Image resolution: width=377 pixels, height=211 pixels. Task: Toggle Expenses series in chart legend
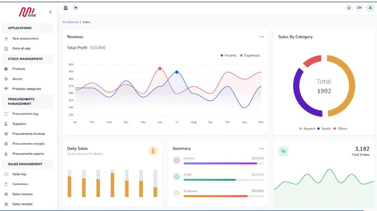pyautogui.click(x=250, y=55)
